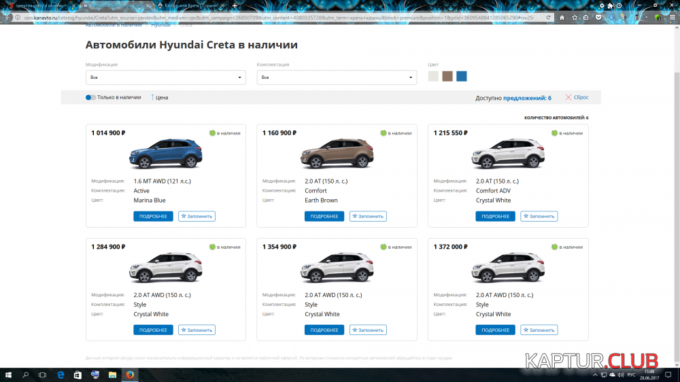Click the Сброс reset link
Image resolution: width=680 pixels, height=382 pixels.
click(581, 97)
